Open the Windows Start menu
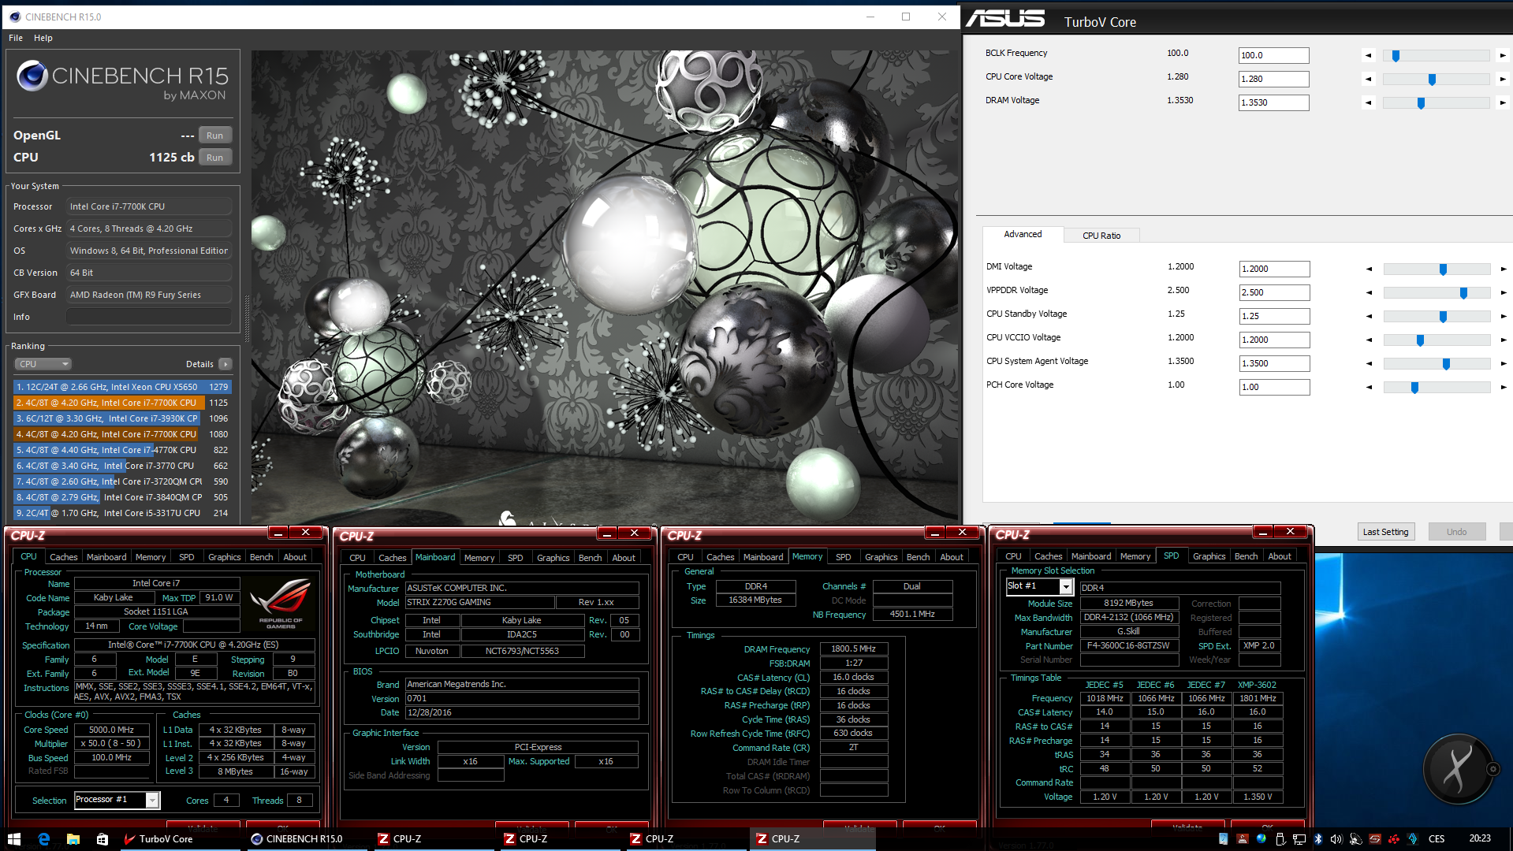The image size is (1513, 851). click(13, 839)
